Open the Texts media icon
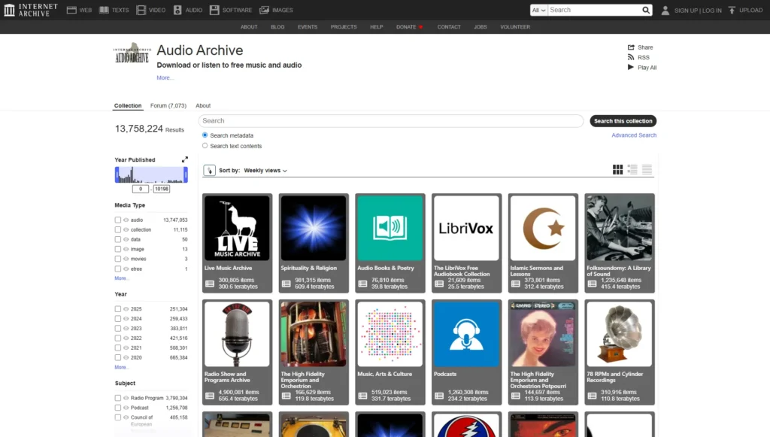Screen dimensions: 770x437 [x=104, y=10]
